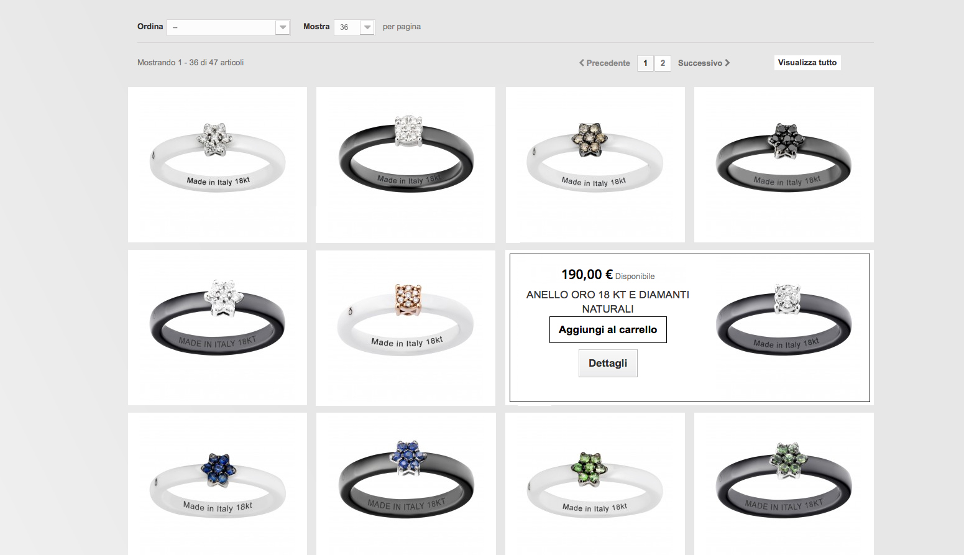This screenshot has height=555, width=964.
Task: Select the white ring with green stone flower
Action: pos(595,484)
